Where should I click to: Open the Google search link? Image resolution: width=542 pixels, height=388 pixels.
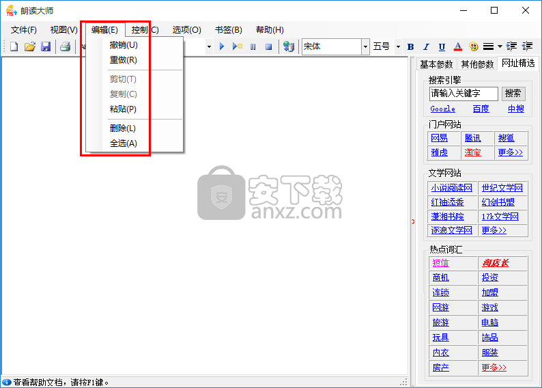click(x=442, y=109)
